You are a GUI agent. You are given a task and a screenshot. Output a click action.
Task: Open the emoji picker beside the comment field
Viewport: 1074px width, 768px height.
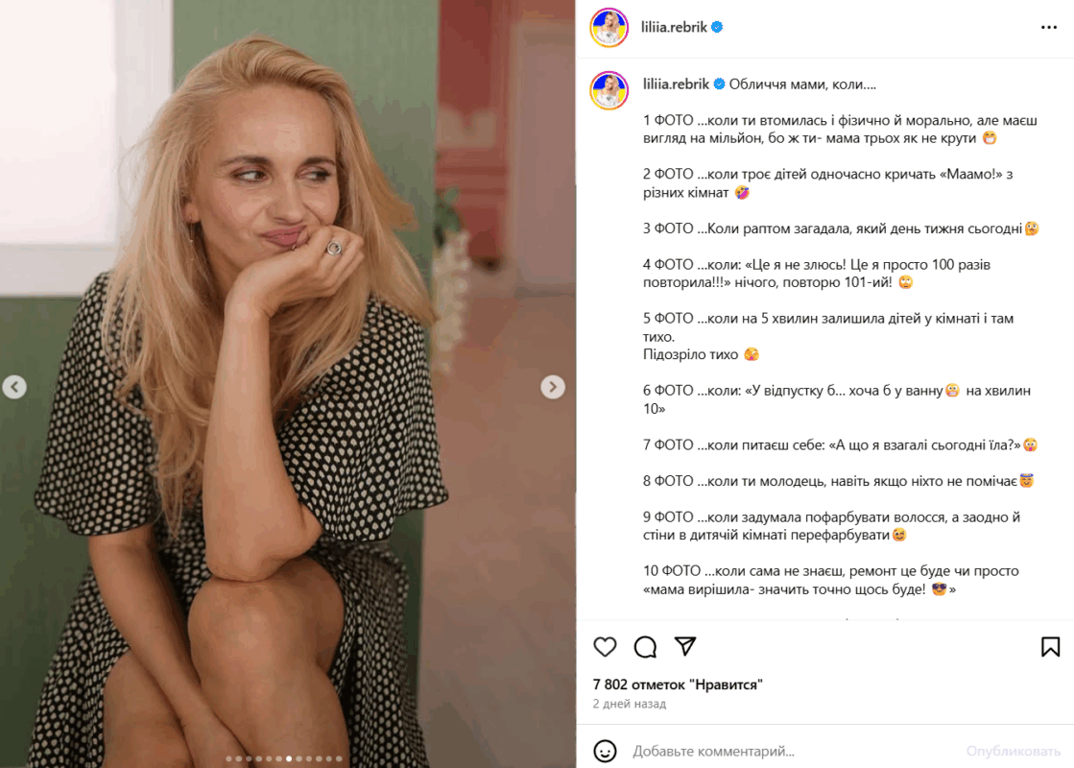click(x=605, y=751)
